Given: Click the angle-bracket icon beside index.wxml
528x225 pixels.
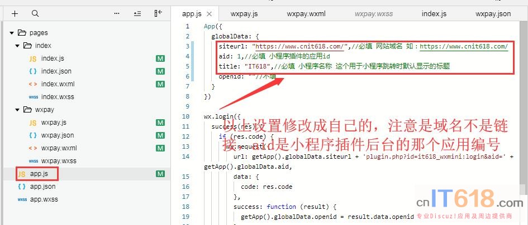Looking at the screenshot, I should click(32, 84).
